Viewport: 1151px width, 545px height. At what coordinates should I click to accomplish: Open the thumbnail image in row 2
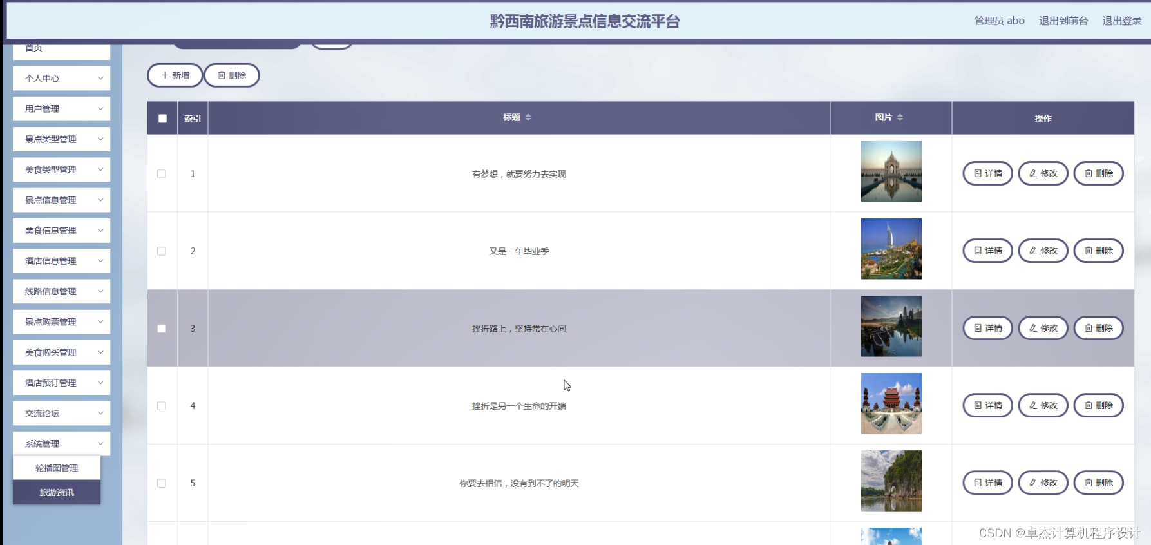(891, 249)
